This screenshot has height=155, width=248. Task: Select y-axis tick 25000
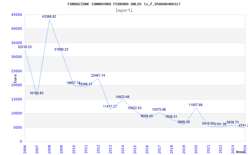(x=16, y=71)
